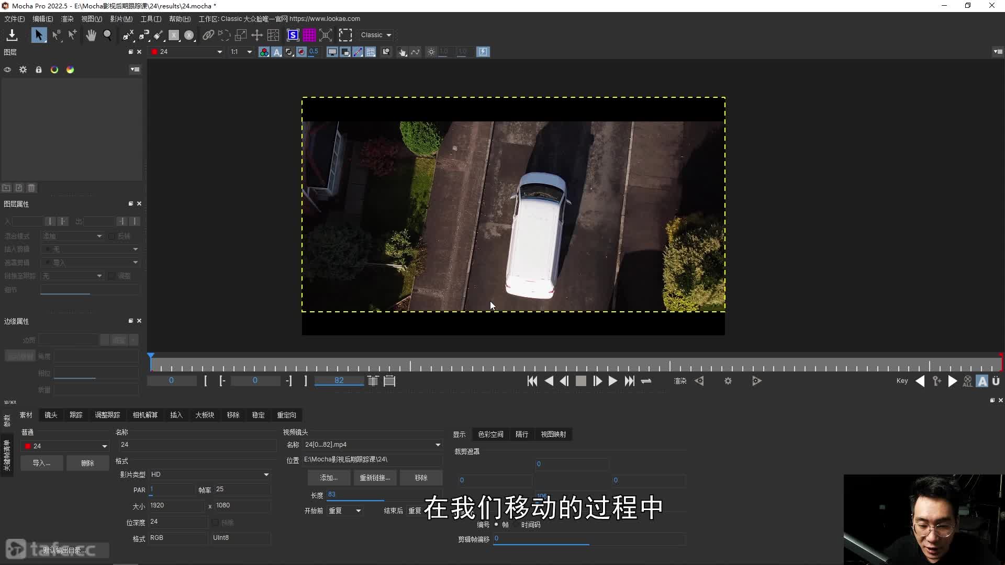The width and height of the screenshot is (1005, 565).
Task: Click the 移除 button under video clip
Action: point(421,478)
